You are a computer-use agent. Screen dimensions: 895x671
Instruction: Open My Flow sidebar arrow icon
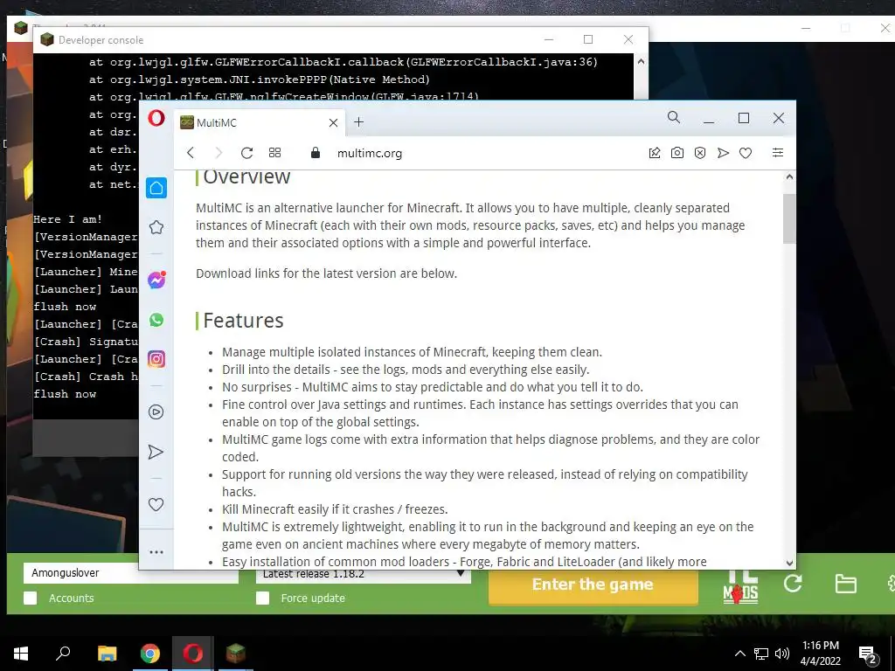tap(156, 452)
